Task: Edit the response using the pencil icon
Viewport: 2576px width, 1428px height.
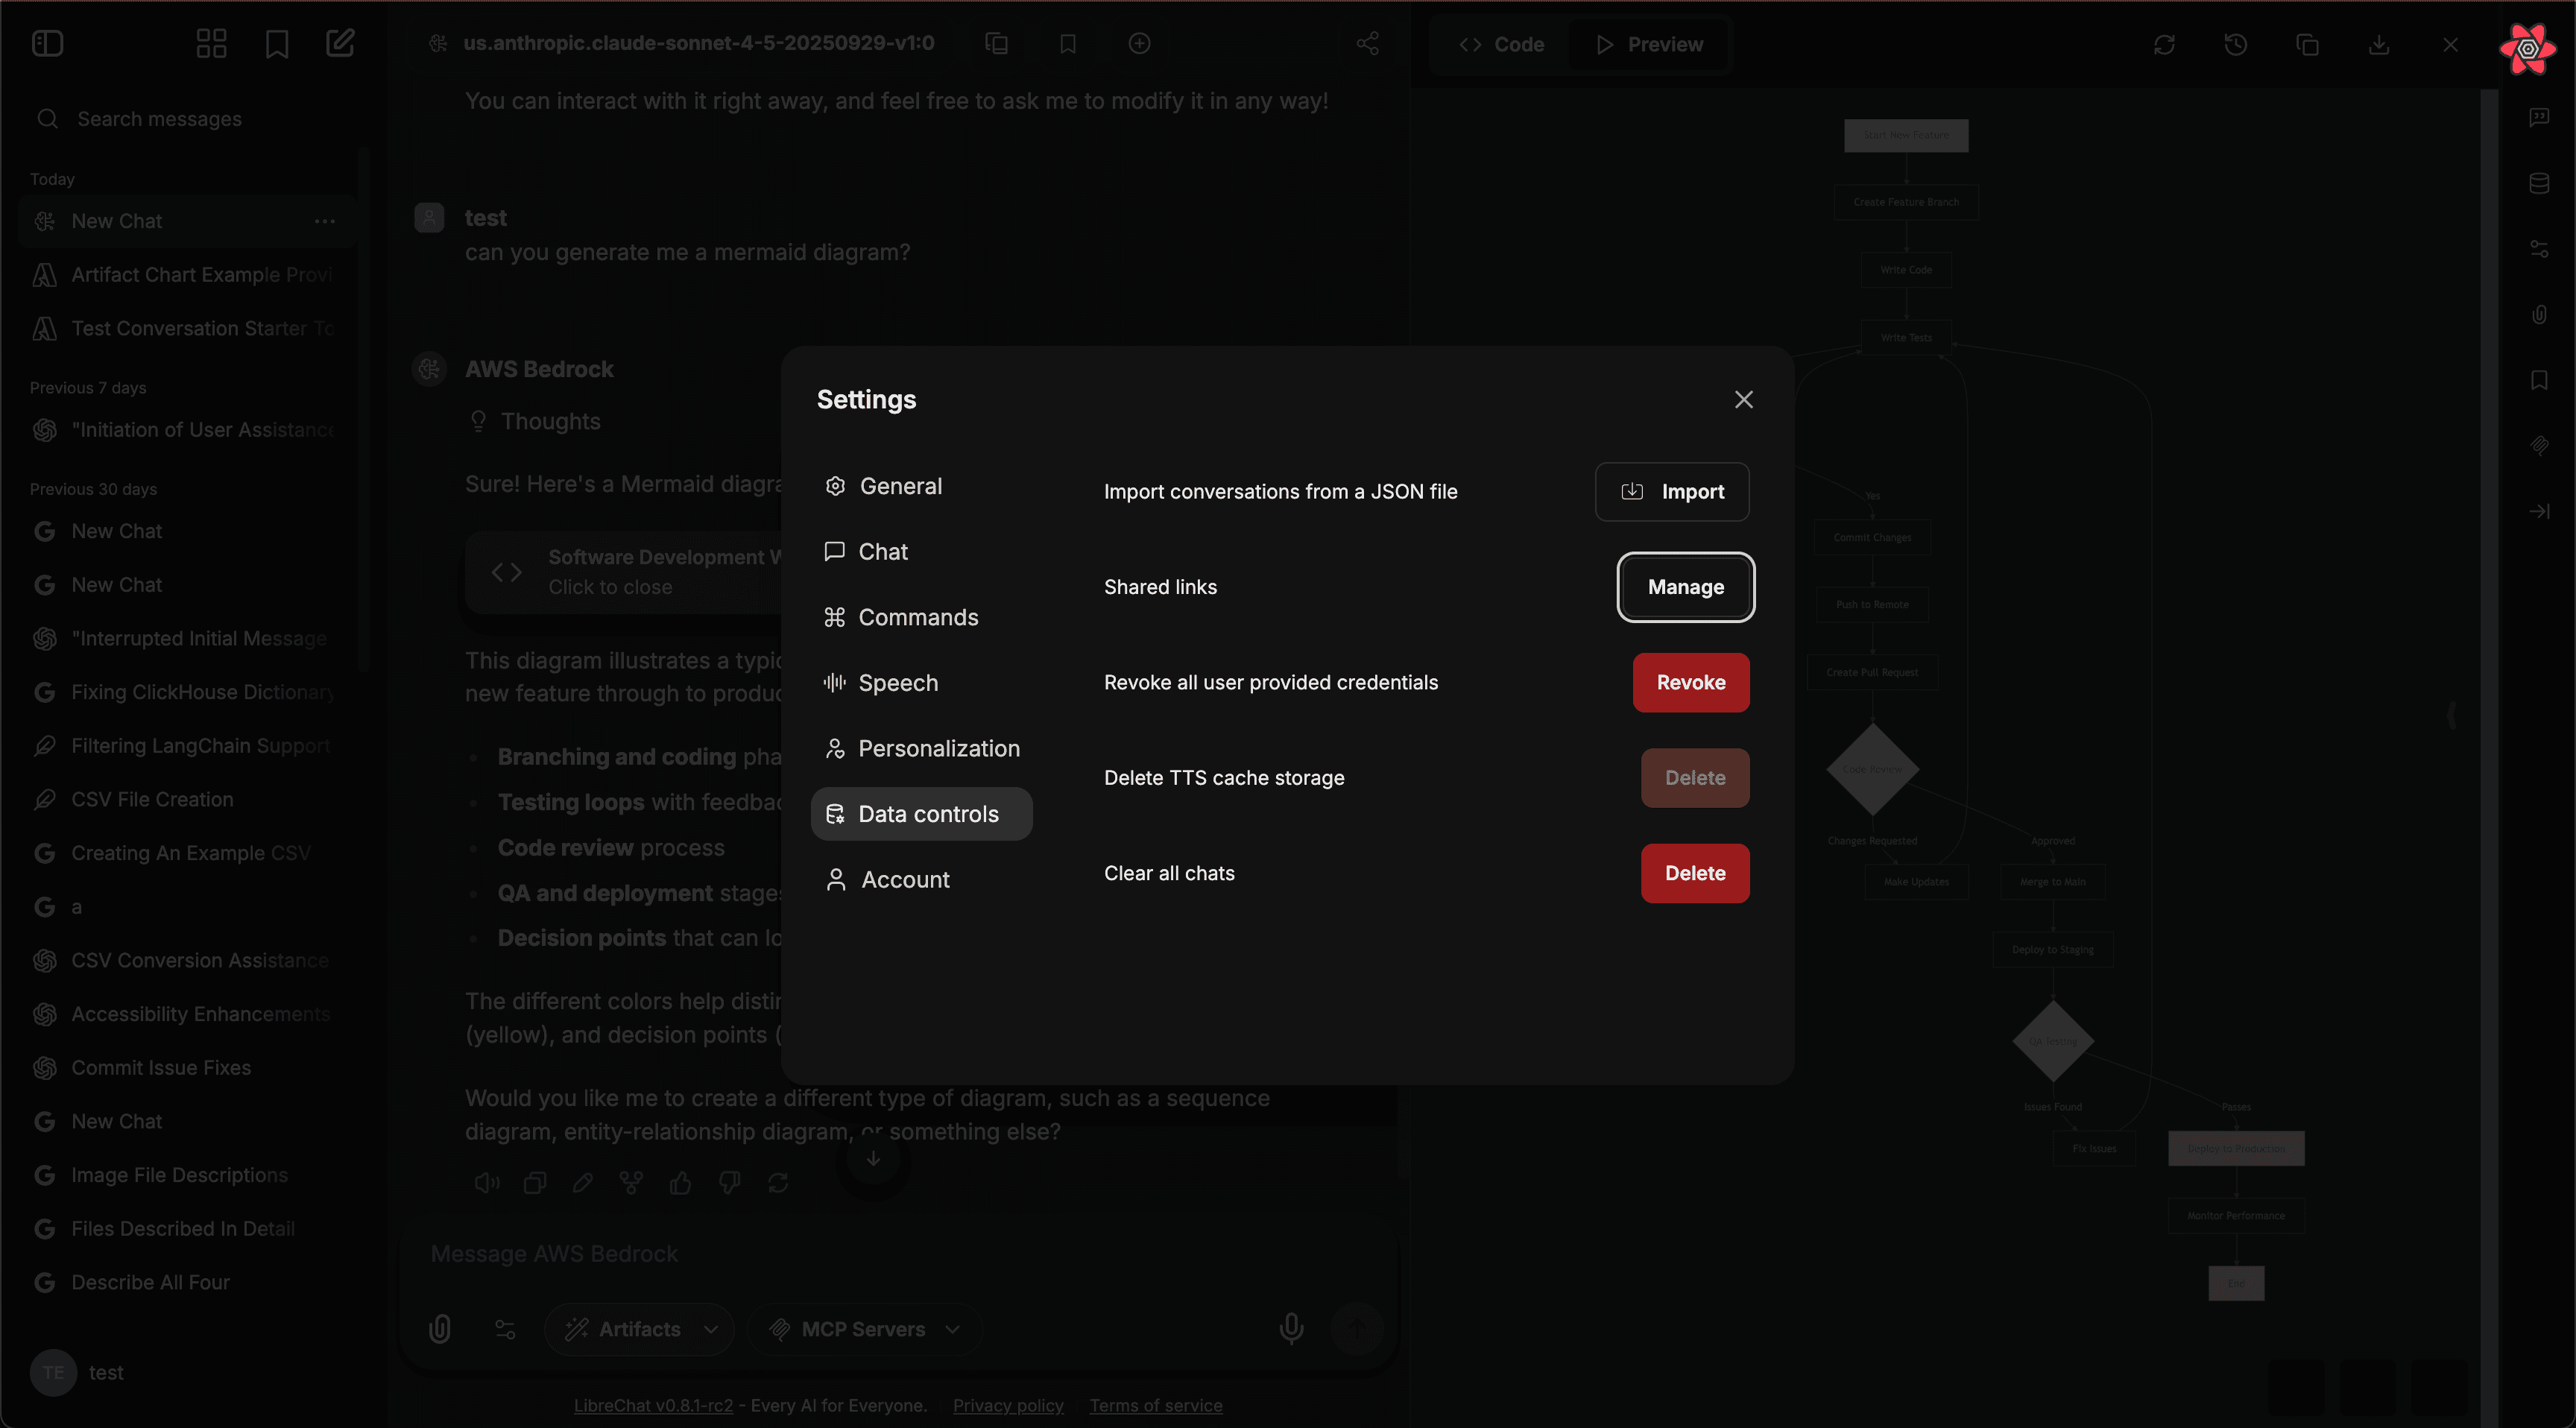Action: click(x=583, y=1183)
